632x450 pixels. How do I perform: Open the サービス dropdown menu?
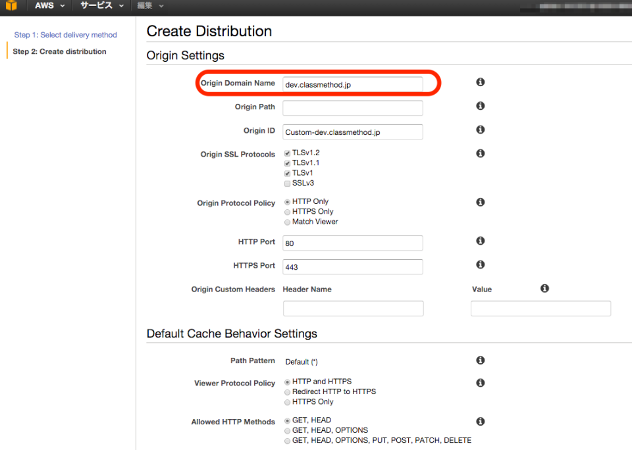pyautogui.click(x=97, y=5)
